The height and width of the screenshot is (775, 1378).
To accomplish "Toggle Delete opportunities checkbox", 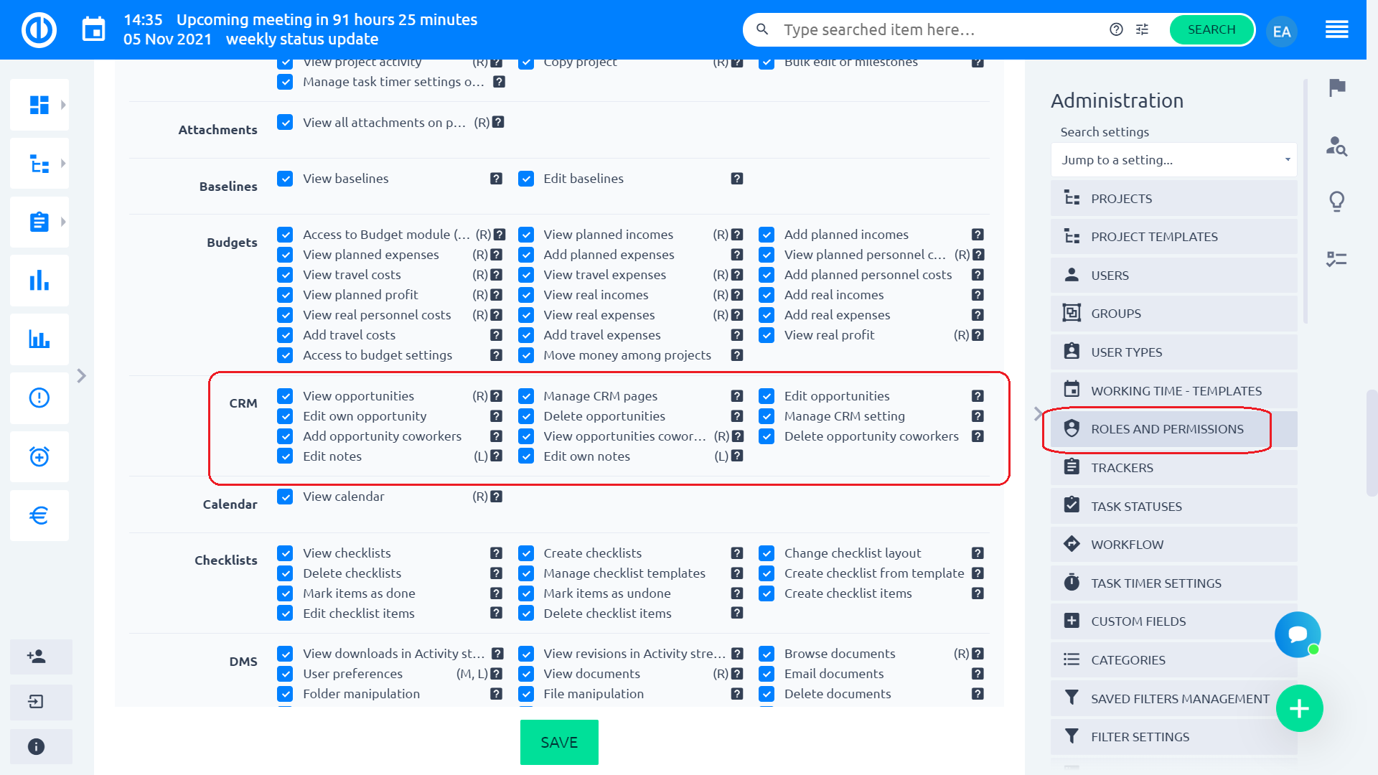I will pos(526,416).
